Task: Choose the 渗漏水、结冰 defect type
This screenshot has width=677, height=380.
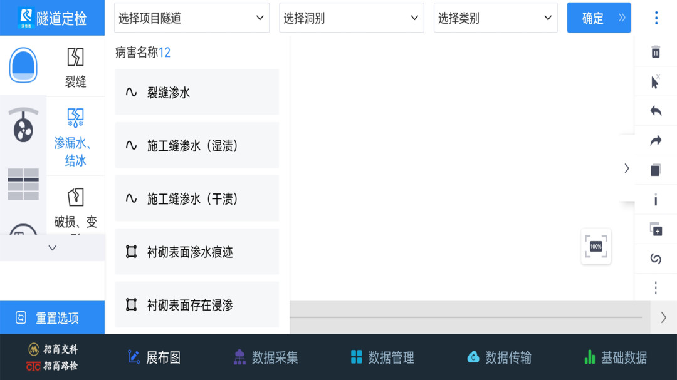Action: [75, 137]
